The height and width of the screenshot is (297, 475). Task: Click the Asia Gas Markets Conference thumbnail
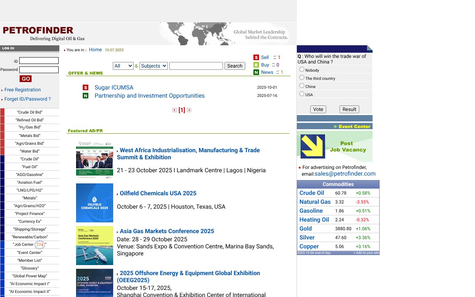[95, 245]
